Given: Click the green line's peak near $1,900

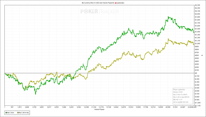Looking at the screenshot, I should (x=168, y=17).
